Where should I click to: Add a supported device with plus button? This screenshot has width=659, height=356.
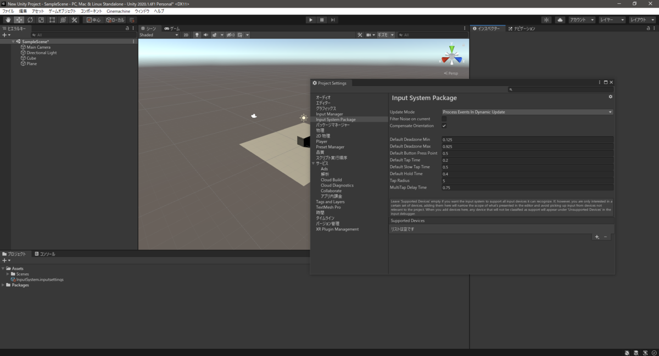click(x=597, y=237)
